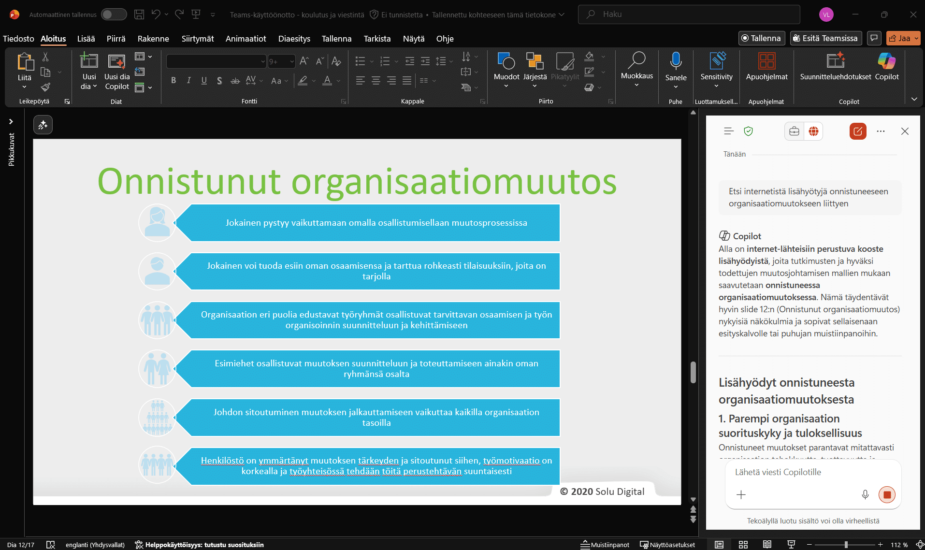Toggle bold formatting
Viewport: 925px width, 550px height.
pyautogui.click(x=173, y=81)
